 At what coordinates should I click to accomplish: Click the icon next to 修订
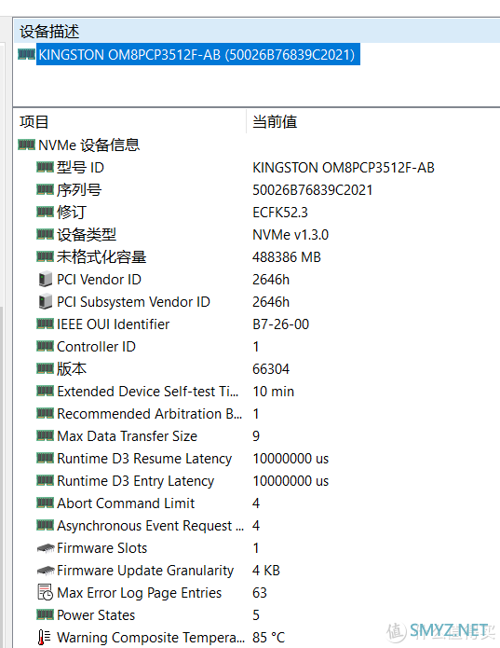[x=45, y=212]
